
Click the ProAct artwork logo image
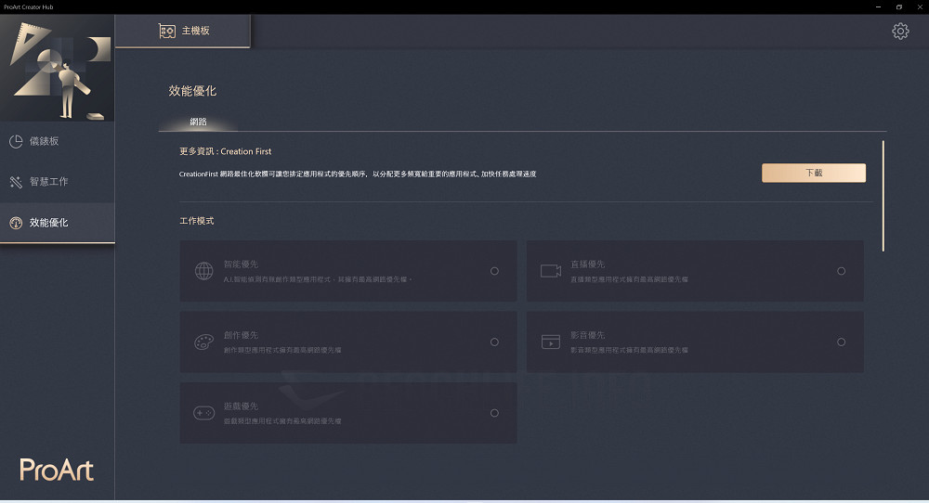coord(58,68)
